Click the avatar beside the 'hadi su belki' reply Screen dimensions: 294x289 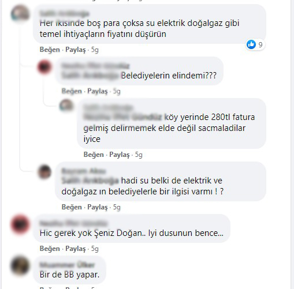point(44,171)
